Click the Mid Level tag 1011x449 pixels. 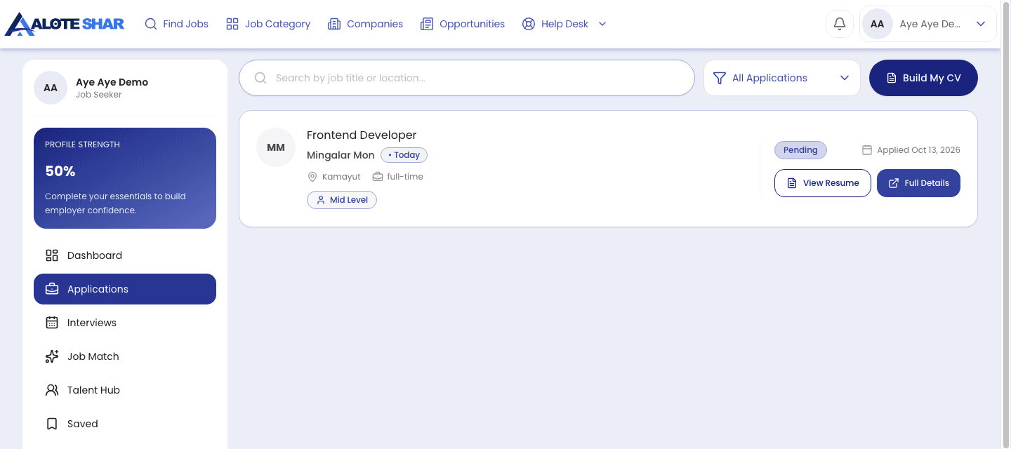[x=342, y=200]
